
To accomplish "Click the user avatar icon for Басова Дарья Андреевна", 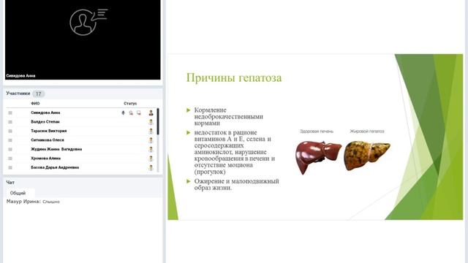I will tap(151, 167).
